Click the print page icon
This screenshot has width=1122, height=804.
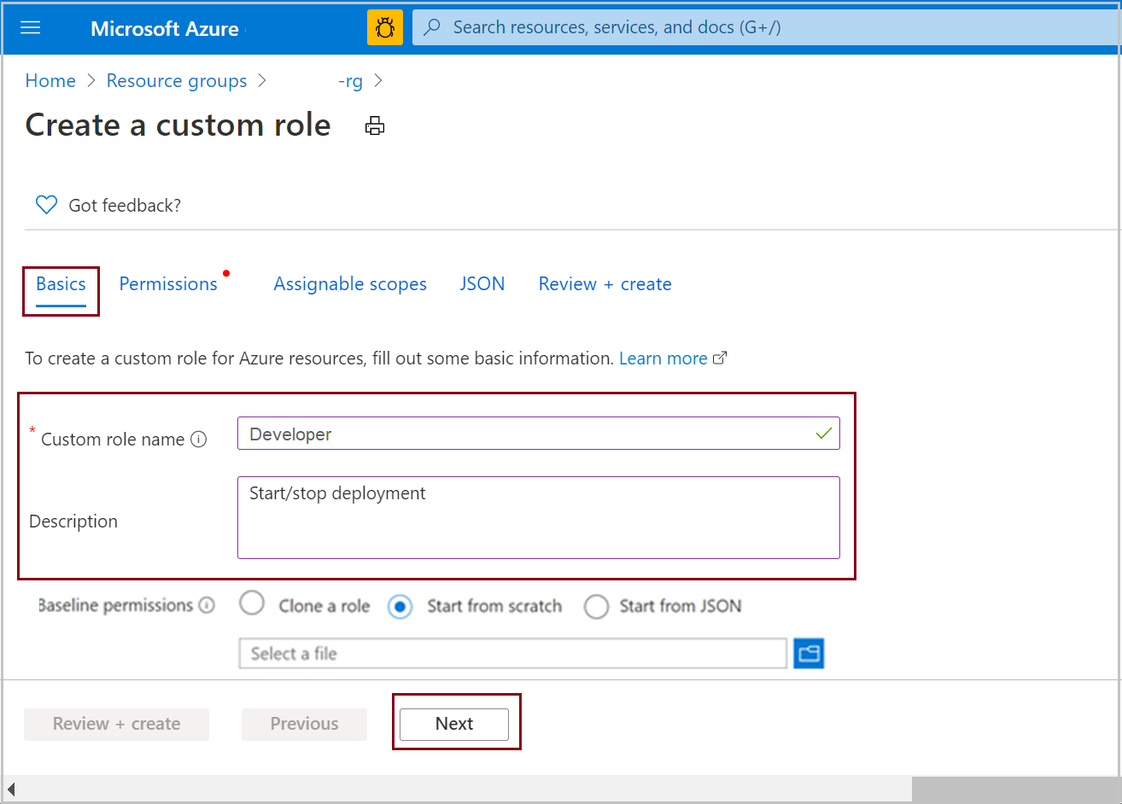tap(375, 126)
